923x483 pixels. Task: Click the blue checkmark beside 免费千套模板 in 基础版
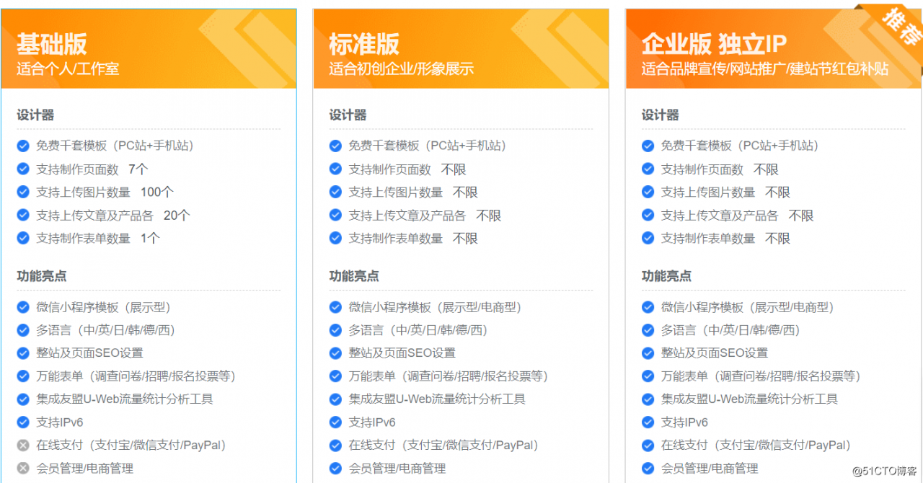[22, 146]
